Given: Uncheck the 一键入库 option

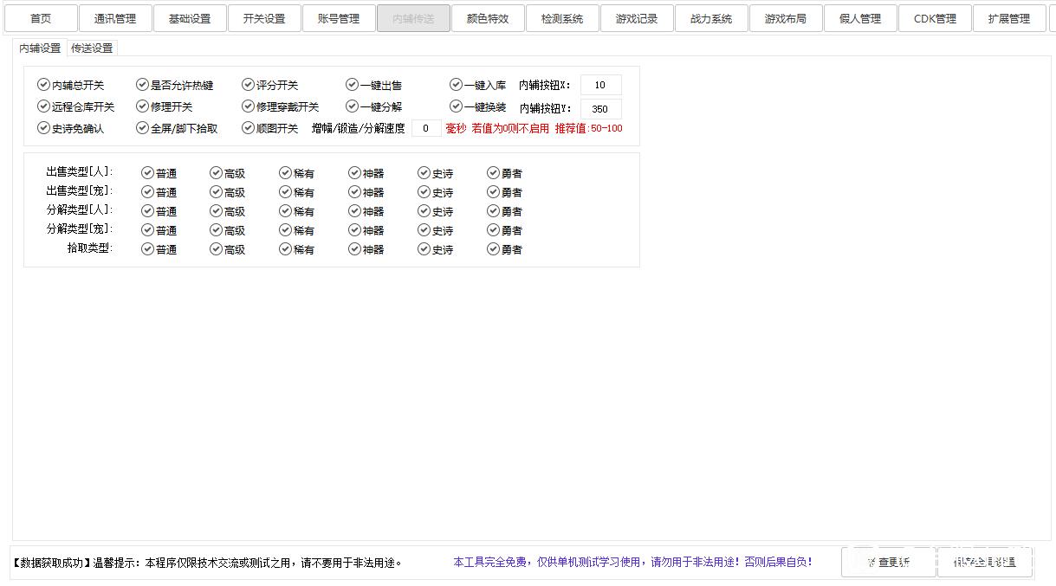Looking at the screenshot, I should click(x=478, y=85).
